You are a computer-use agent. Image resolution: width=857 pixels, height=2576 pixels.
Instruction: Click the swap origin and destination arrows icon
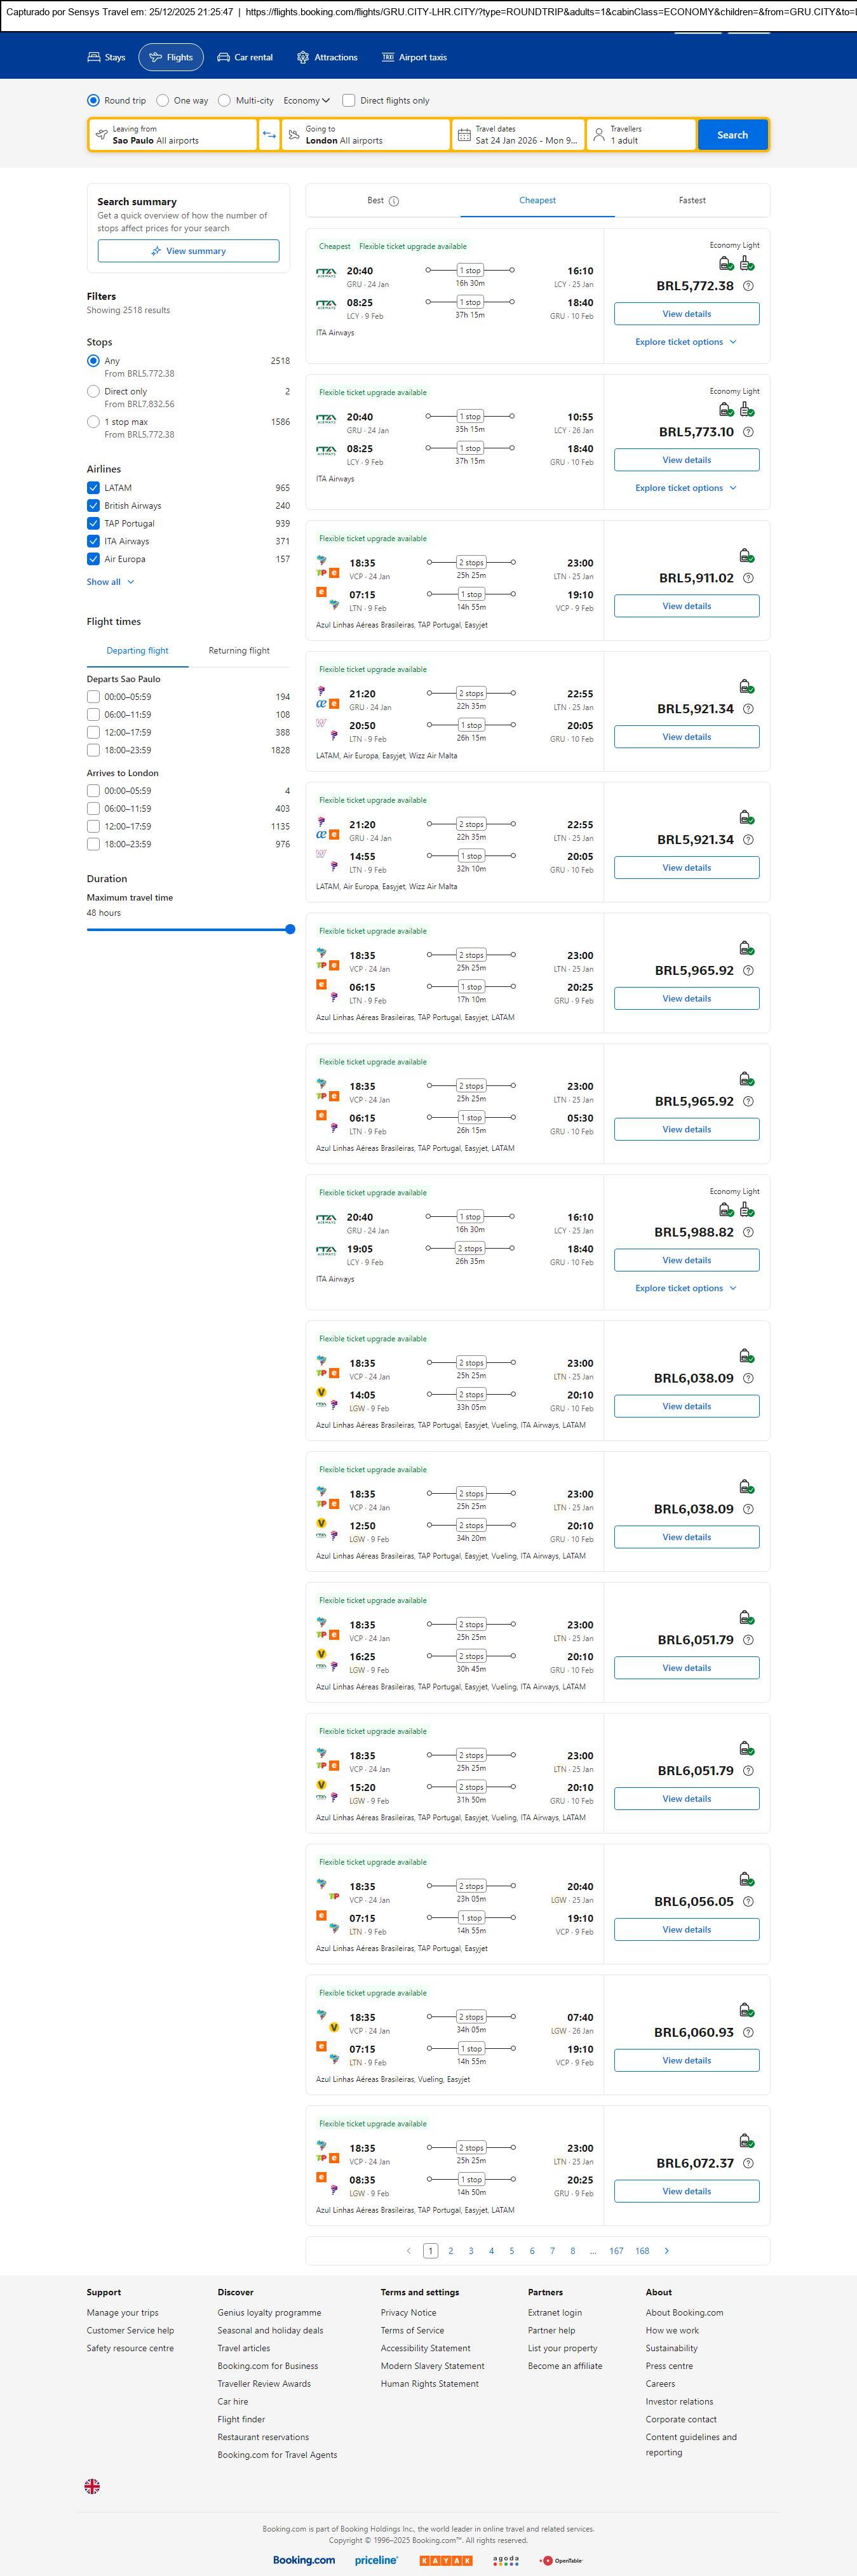pos(269,135)
